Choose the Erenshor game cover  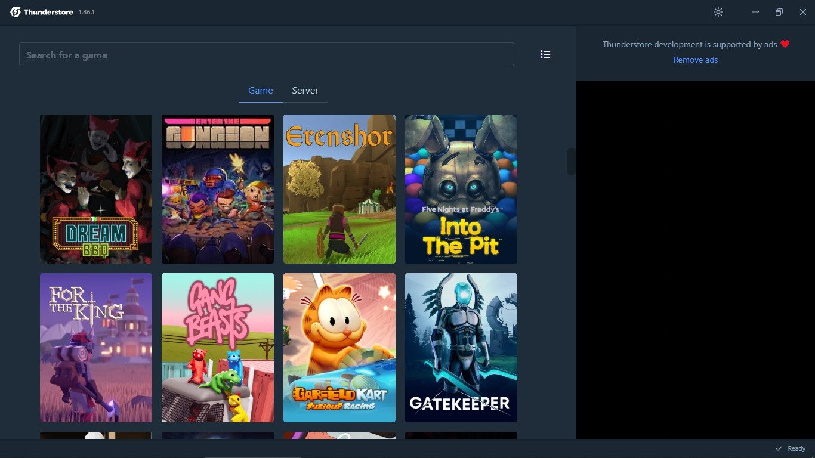click(x=339, y=189)
